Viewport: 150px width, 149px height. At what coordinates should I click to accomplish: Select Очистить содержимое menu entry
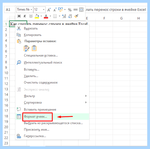(x=52, y=82)
